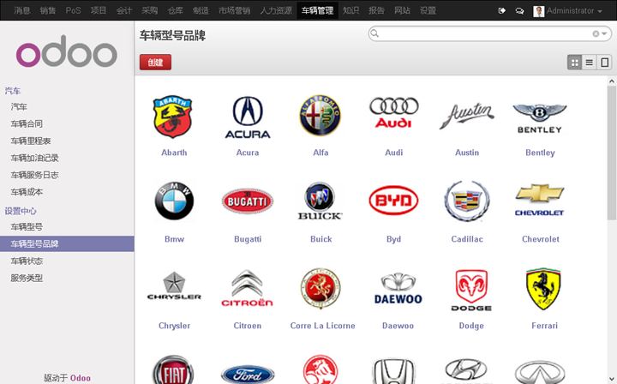Click the Daewoo brand name link
Viewport: 617px width, 384px height.
[398, 326]
